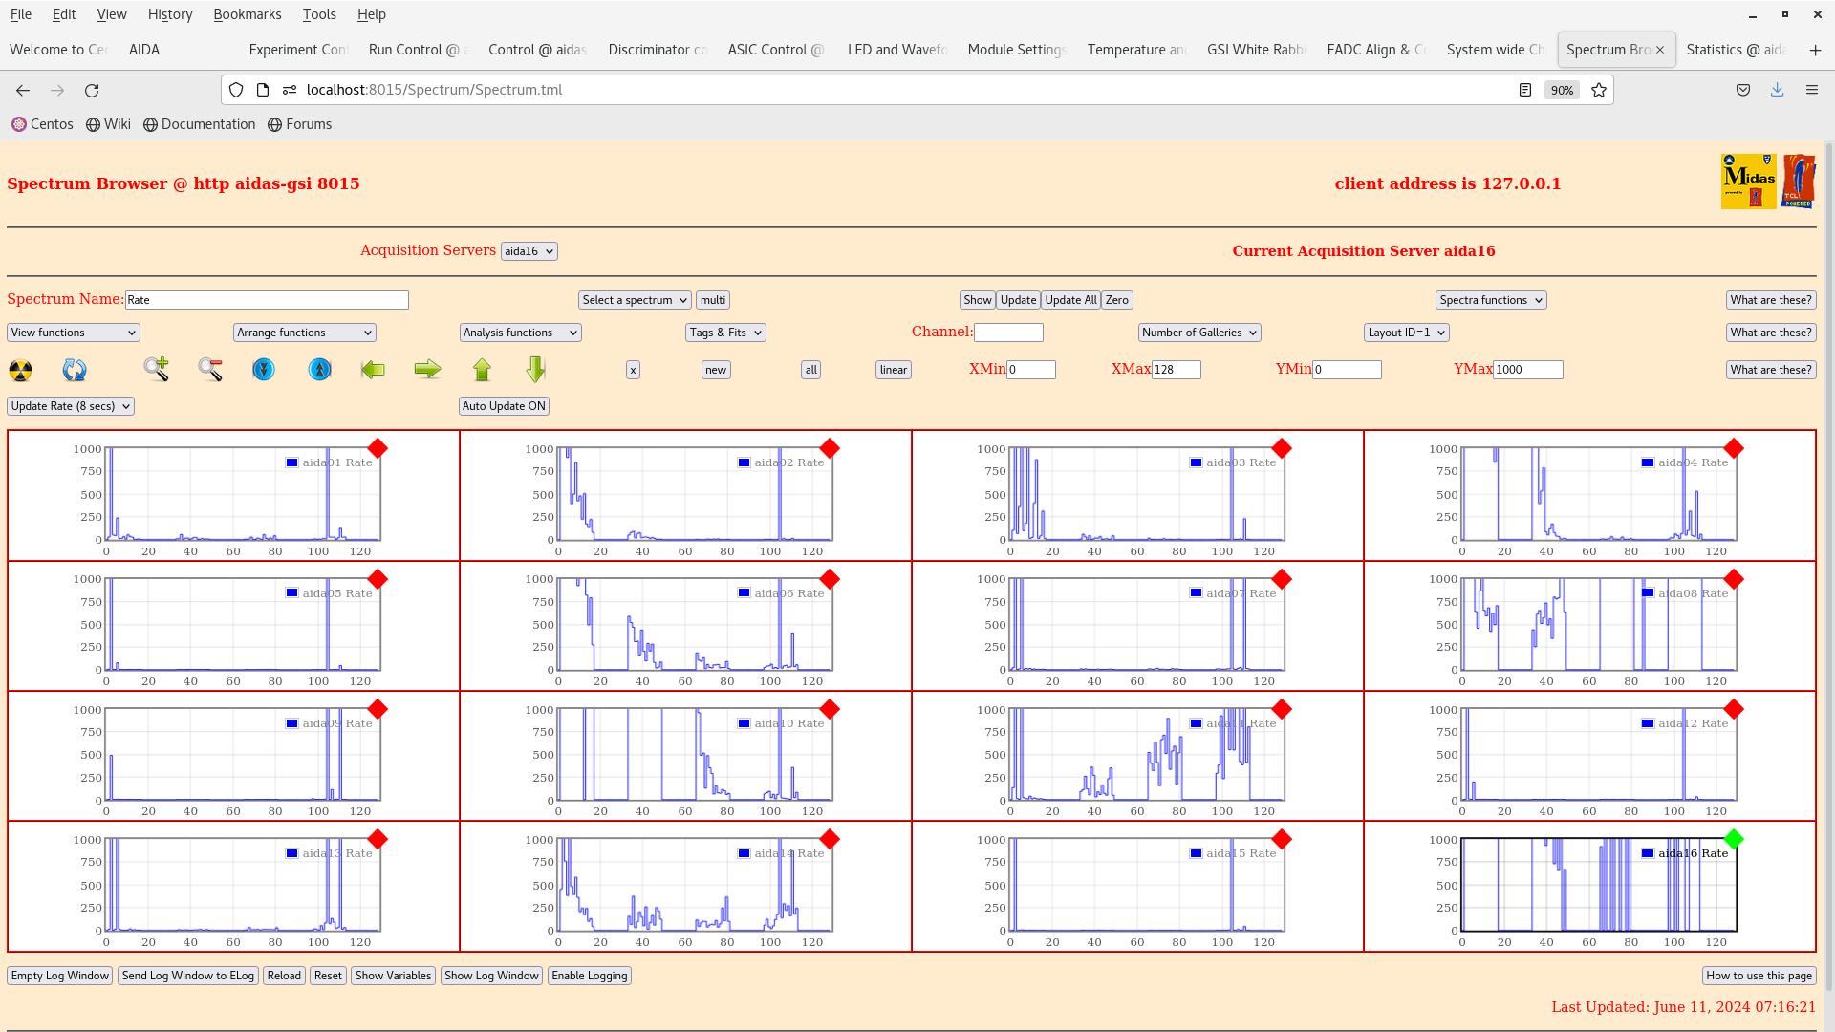The width and height of the screenshot is (1835, 1032).
Task: Click the blue circular refresh arrows icon
Action: click(75, 370)
